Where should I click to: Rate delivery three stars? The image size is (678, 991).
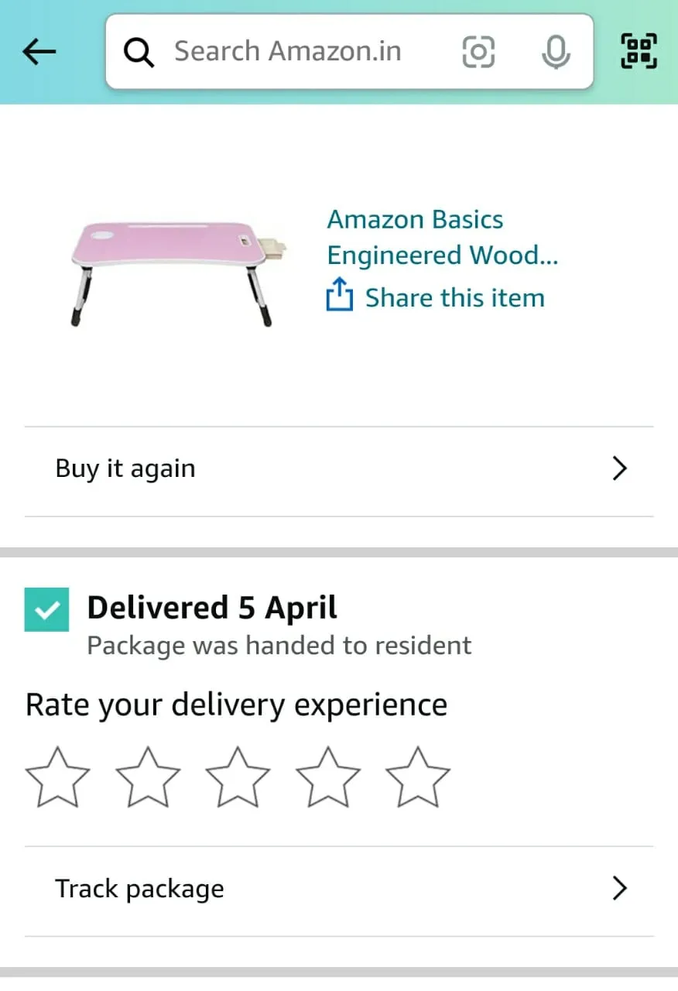tap(238, 777)
